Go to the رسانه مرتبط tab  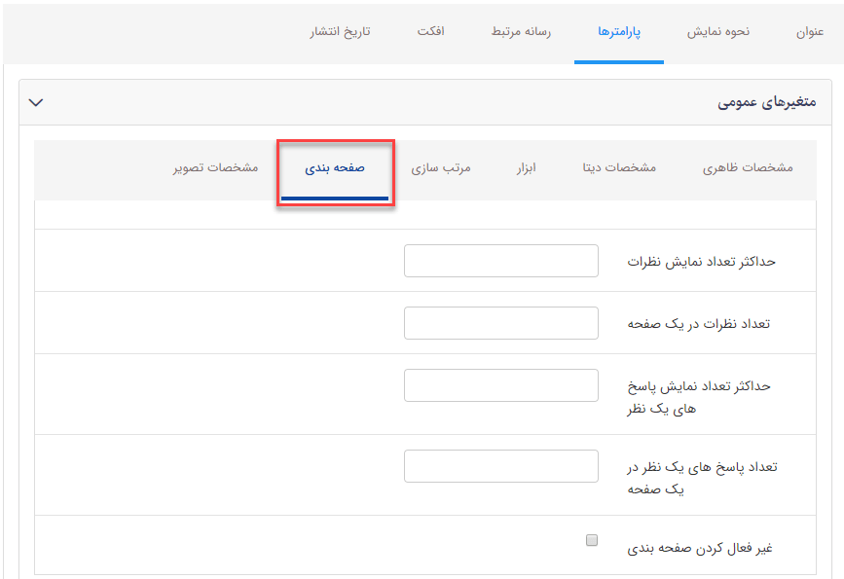click(x=521, y=31)
